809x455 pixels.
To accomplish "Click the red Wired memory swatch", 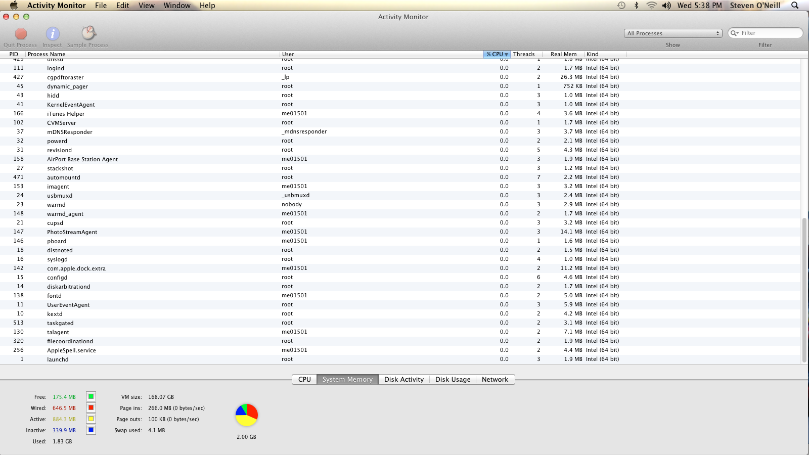I will (x=91, y=407).
